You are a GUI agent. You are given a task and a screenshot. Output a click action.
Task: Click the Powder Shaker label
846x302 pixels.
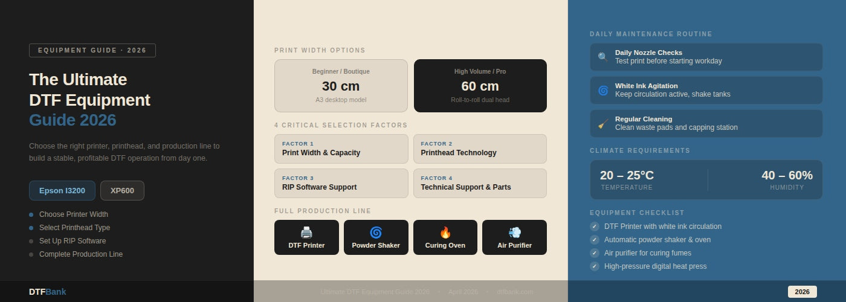(x=376, y=245)
